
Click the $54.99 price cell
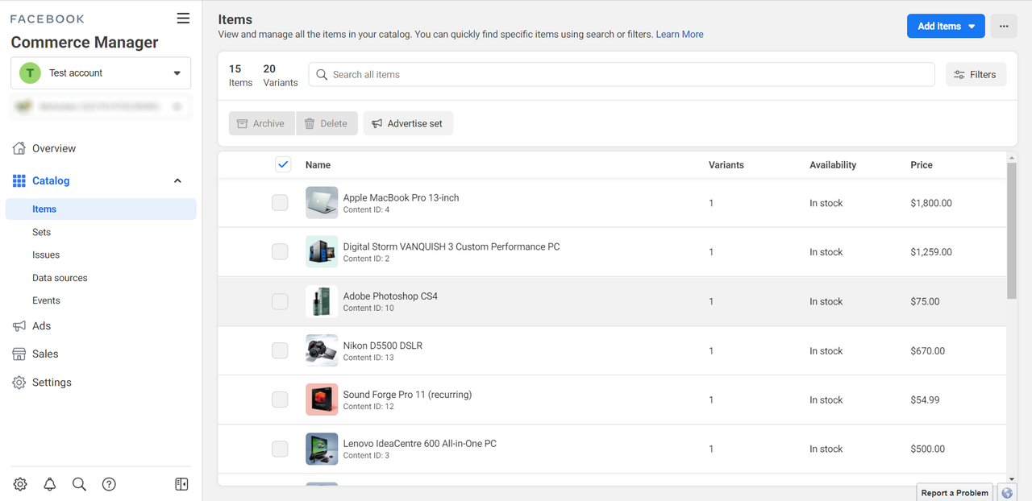[x=925, y=400]
